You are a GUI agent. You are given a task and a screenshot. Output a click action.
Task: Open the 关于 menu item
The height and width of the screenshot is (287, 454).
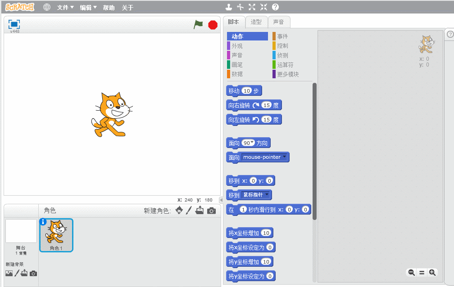127,8
